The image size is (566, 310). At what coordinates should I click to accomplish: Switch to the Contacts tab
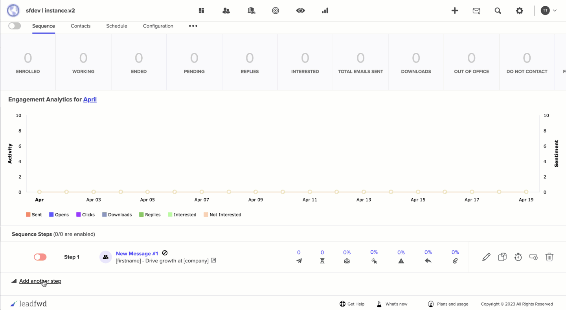(81, 26)
